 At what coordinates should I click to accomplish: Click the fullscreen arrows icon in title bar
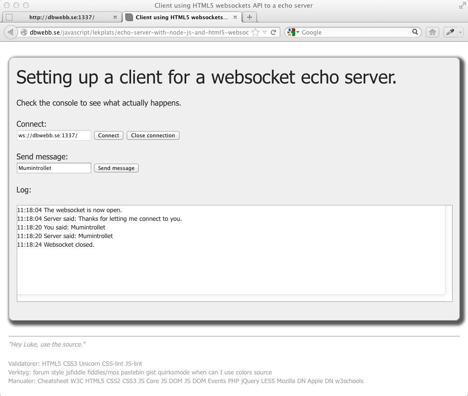462,5
